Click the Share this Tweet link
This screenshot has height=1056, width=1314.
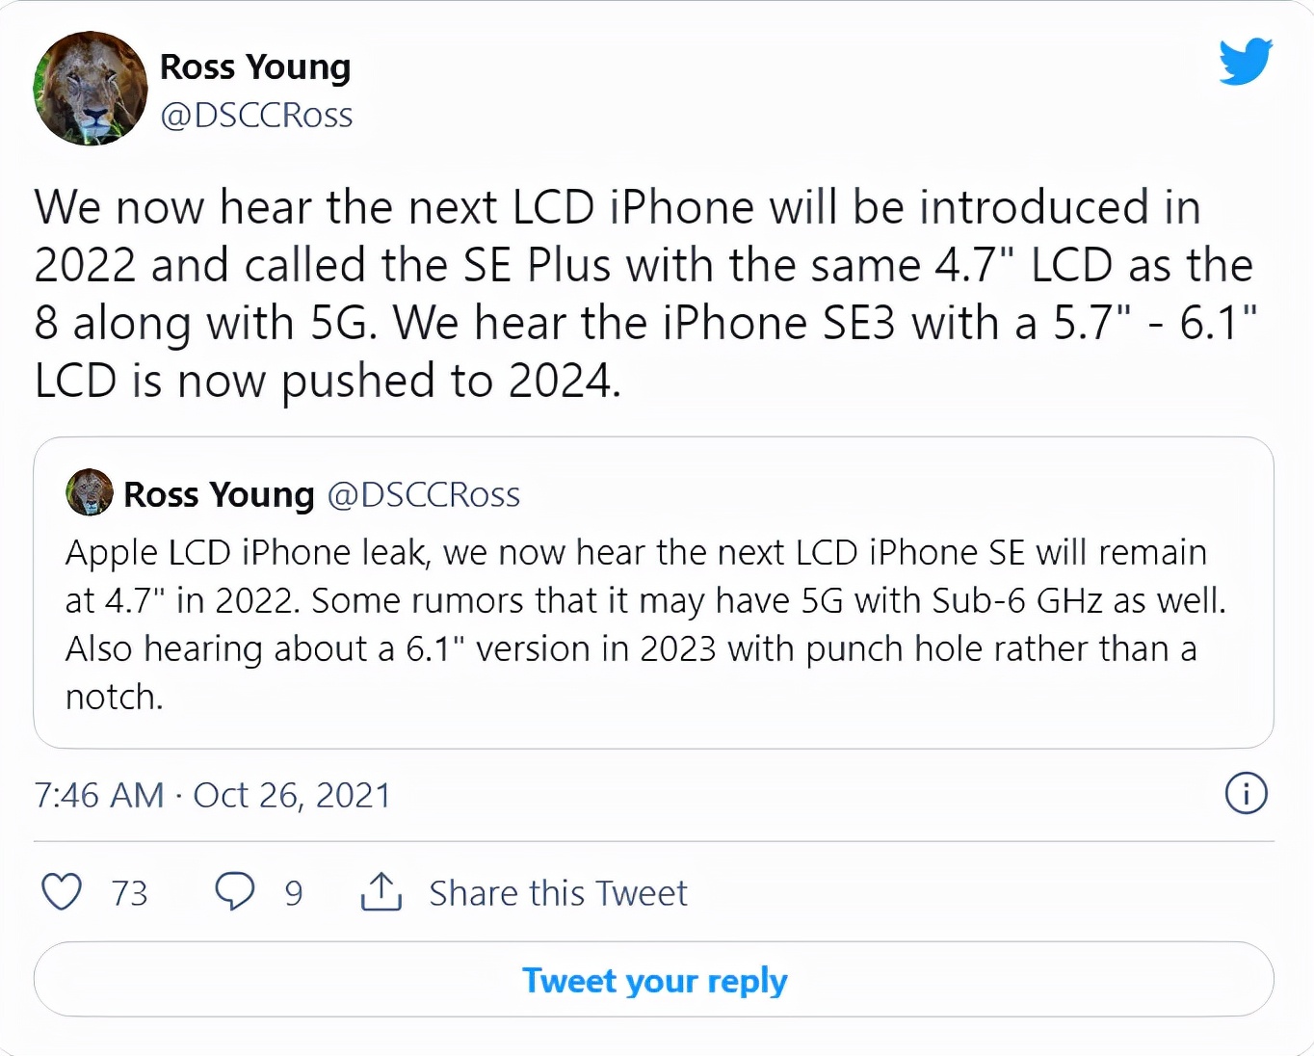point(557,892)
